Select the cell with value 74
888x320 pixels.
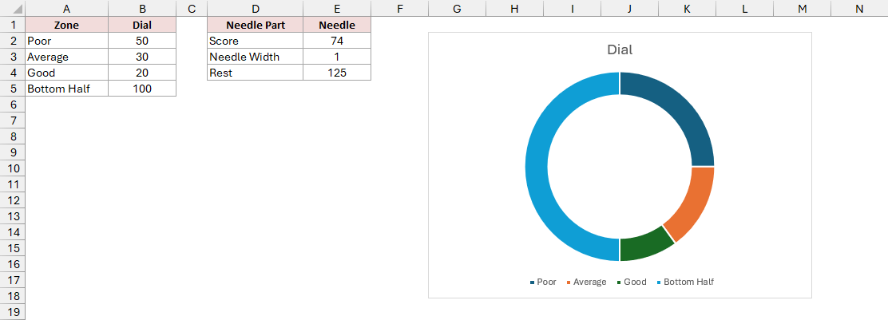coord(337,41)
